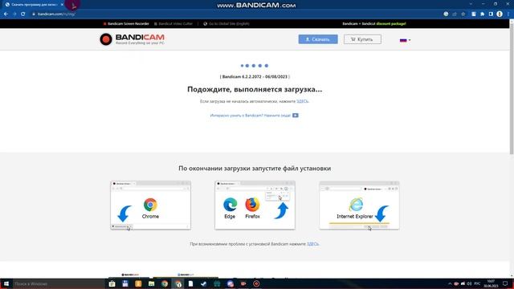
Task: Click the Internet Explorer instructions thumbnail
Action: pyautogui.click(x=359, y=206)
